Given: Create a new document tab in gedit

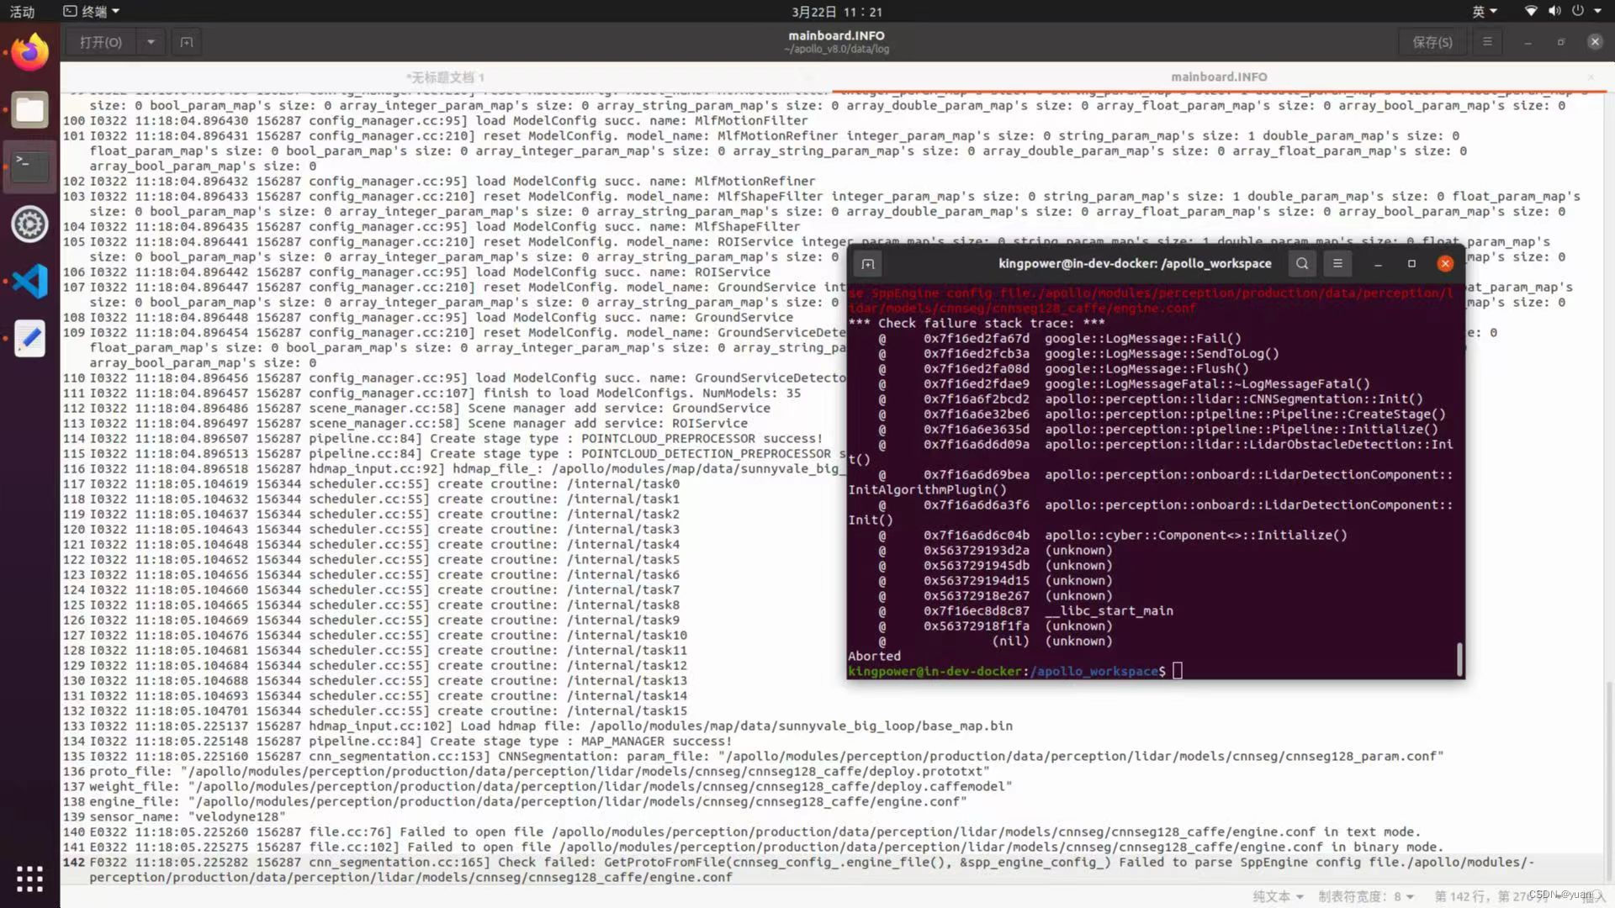Looking at the screenshot, I should (187, 42).
